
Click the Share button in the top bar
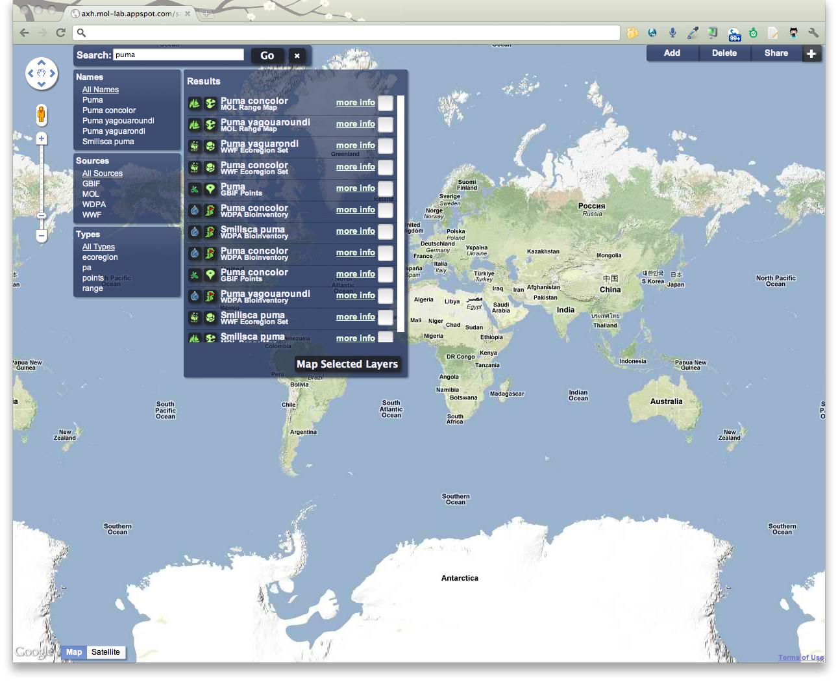tap(776, 53)
